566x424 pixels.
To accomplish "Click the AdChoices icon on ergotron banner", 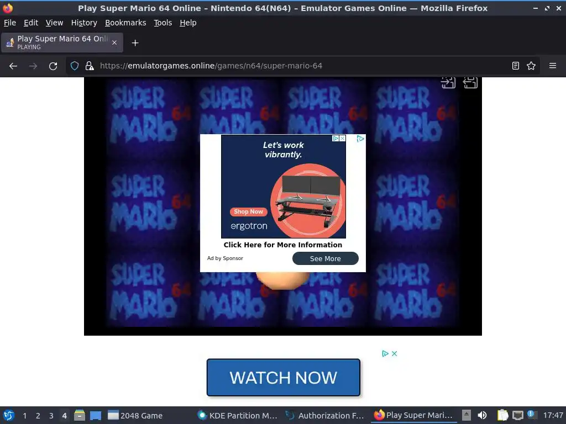I will point(336,139).
